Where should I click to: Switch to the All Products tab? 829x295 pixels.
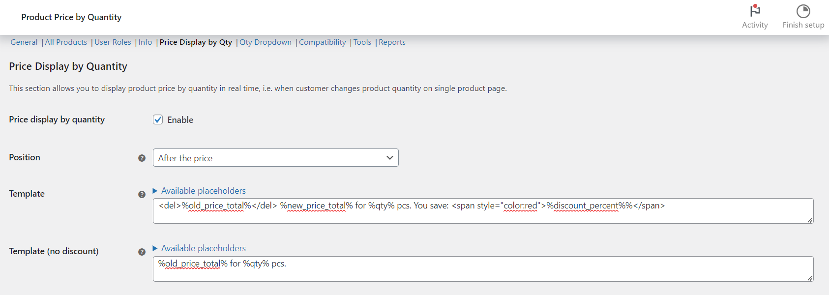66,42
